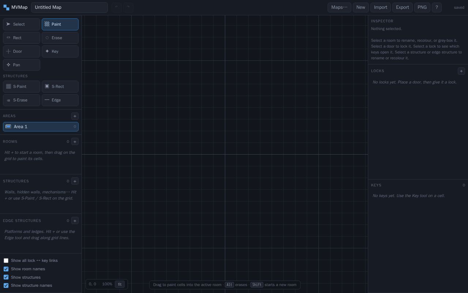Click the 100% zoom value
Image resolution: width=468 pixels, height=293 pixels.
click(x=107, y=284)
